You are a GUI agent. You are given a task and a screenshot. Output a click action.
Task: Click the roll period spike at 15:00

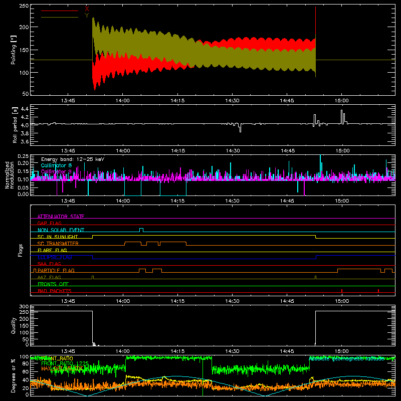[x=342, y=117]
